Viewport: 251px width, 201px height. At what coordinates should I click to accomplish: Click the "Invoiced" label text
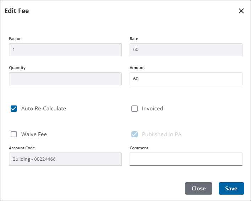(x=152, y=109)
